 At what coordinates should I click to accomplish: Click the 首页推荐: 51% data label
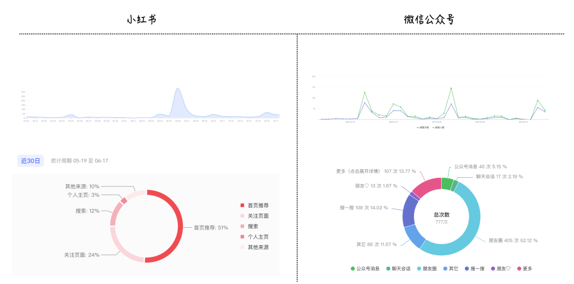click(211, 228)
